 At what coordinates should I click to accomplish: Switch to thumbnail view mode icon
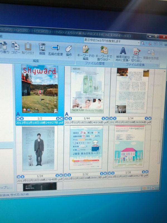point(144,188)
